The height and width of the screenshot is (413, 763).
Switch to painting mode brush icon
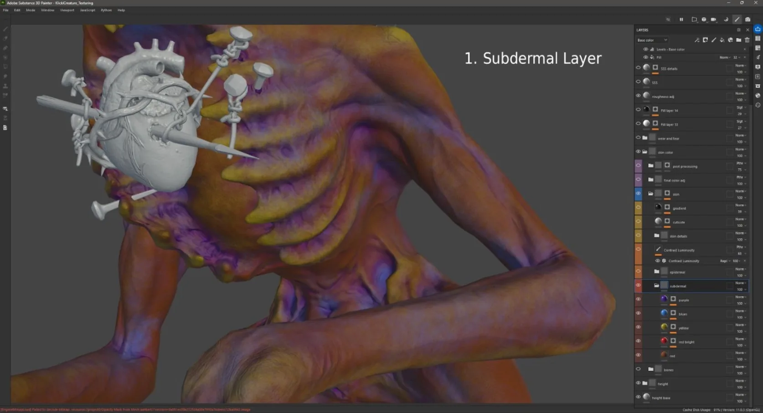point(737,20)
